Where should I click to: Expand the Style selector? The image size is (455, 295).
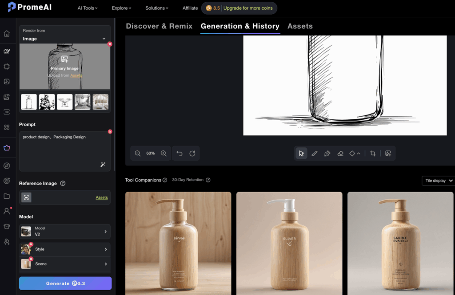pyautogui.click(x=65, y=249)
